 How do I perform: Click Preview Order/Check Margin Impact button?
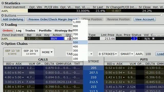pyautogui.click(x=53, y=19)
